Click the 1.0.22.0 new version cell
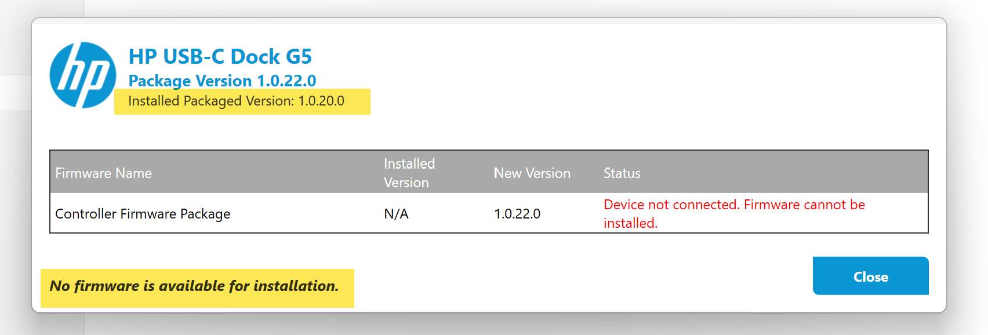Screen dimensions: 988x335 point(517,214)
